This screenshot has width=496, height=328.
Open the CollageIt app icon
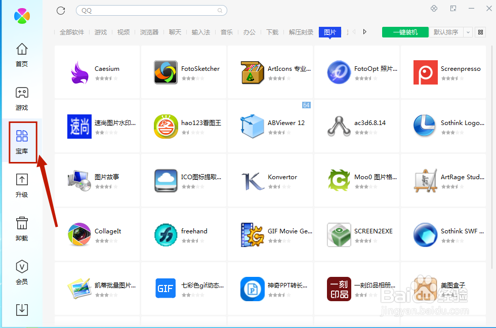pyautogui.click(x=79, y=235)
